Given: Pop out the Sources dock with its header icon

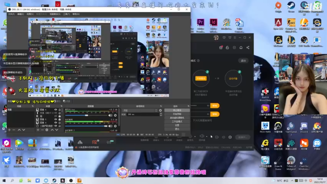Looking at the screenshot, I should [61, 106].
